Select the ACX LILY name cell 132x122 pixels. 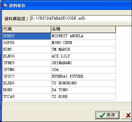click(83, 57)
